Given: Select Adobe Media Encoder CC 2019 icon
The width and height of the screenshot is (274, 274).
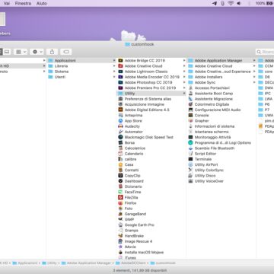Looking at the screenshot, I should click(x=120, y=77).
